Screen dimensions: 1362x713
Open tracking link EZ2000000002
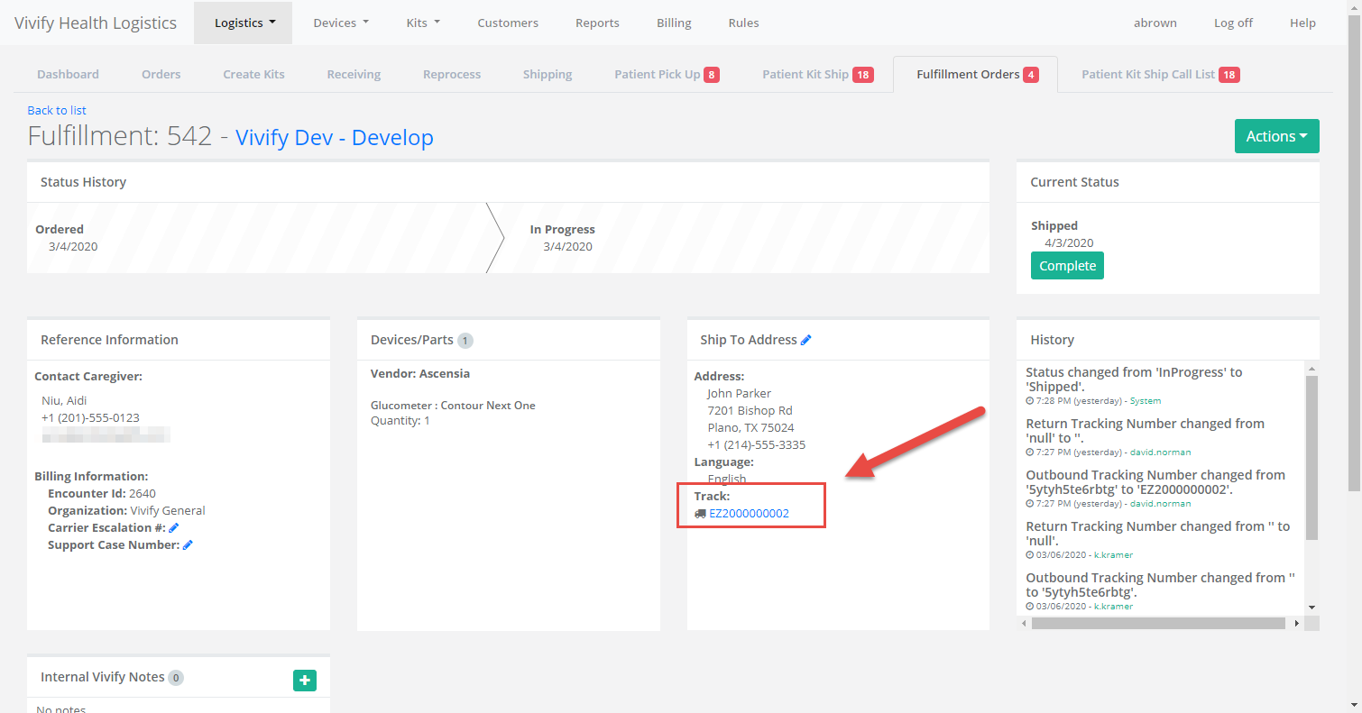(x=749, y=514)
